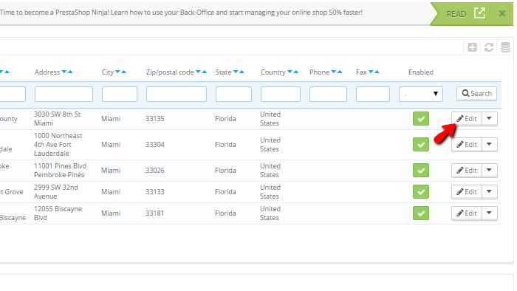Expand actions for zip 33181 row
This screenshot has width=517, height=291.
tap(489, 213)
